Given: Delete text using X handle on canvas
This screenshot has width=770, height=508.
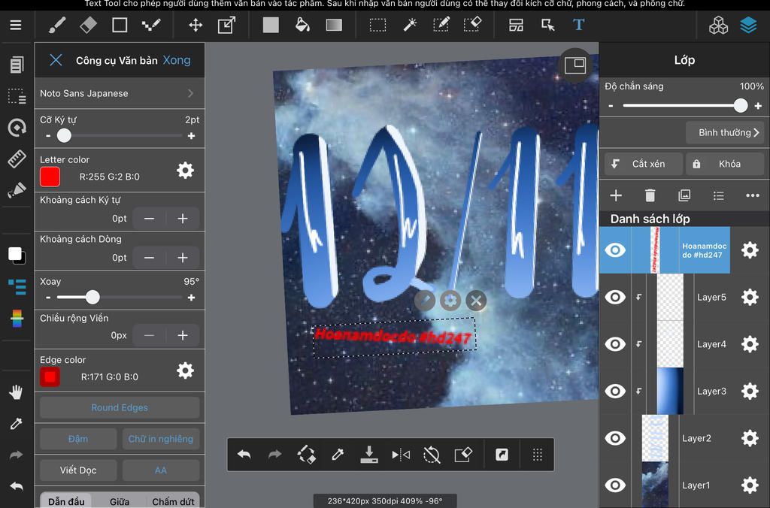Looking at the screenshot, I should (476, 301).
